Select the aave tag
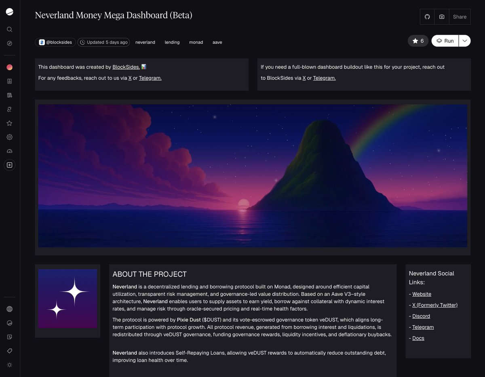485x377 pixels. pyautogui.click(x=217, y=42)
